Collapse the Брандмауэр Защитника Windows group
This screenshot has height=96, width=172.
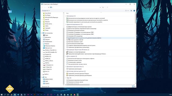pos(66,50)
